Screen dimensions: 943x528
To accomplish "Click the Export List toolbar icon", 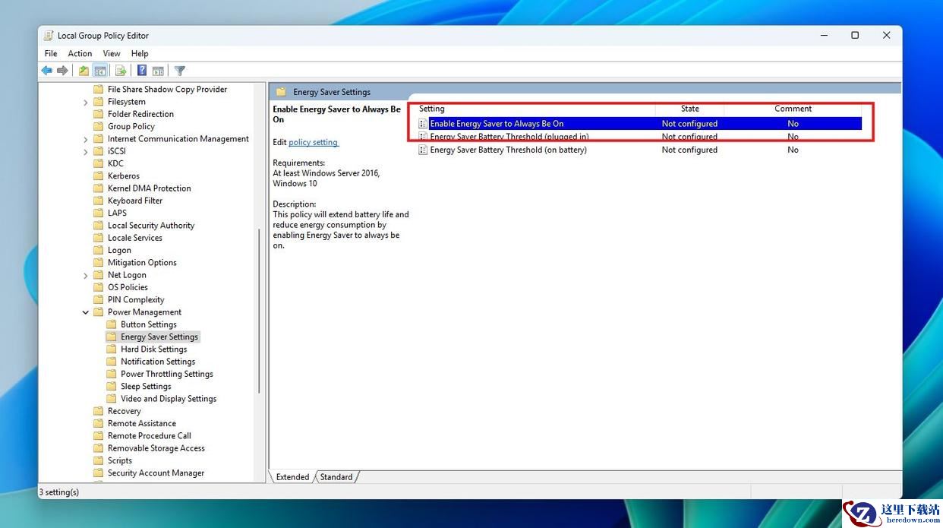I will pos(120,71).
